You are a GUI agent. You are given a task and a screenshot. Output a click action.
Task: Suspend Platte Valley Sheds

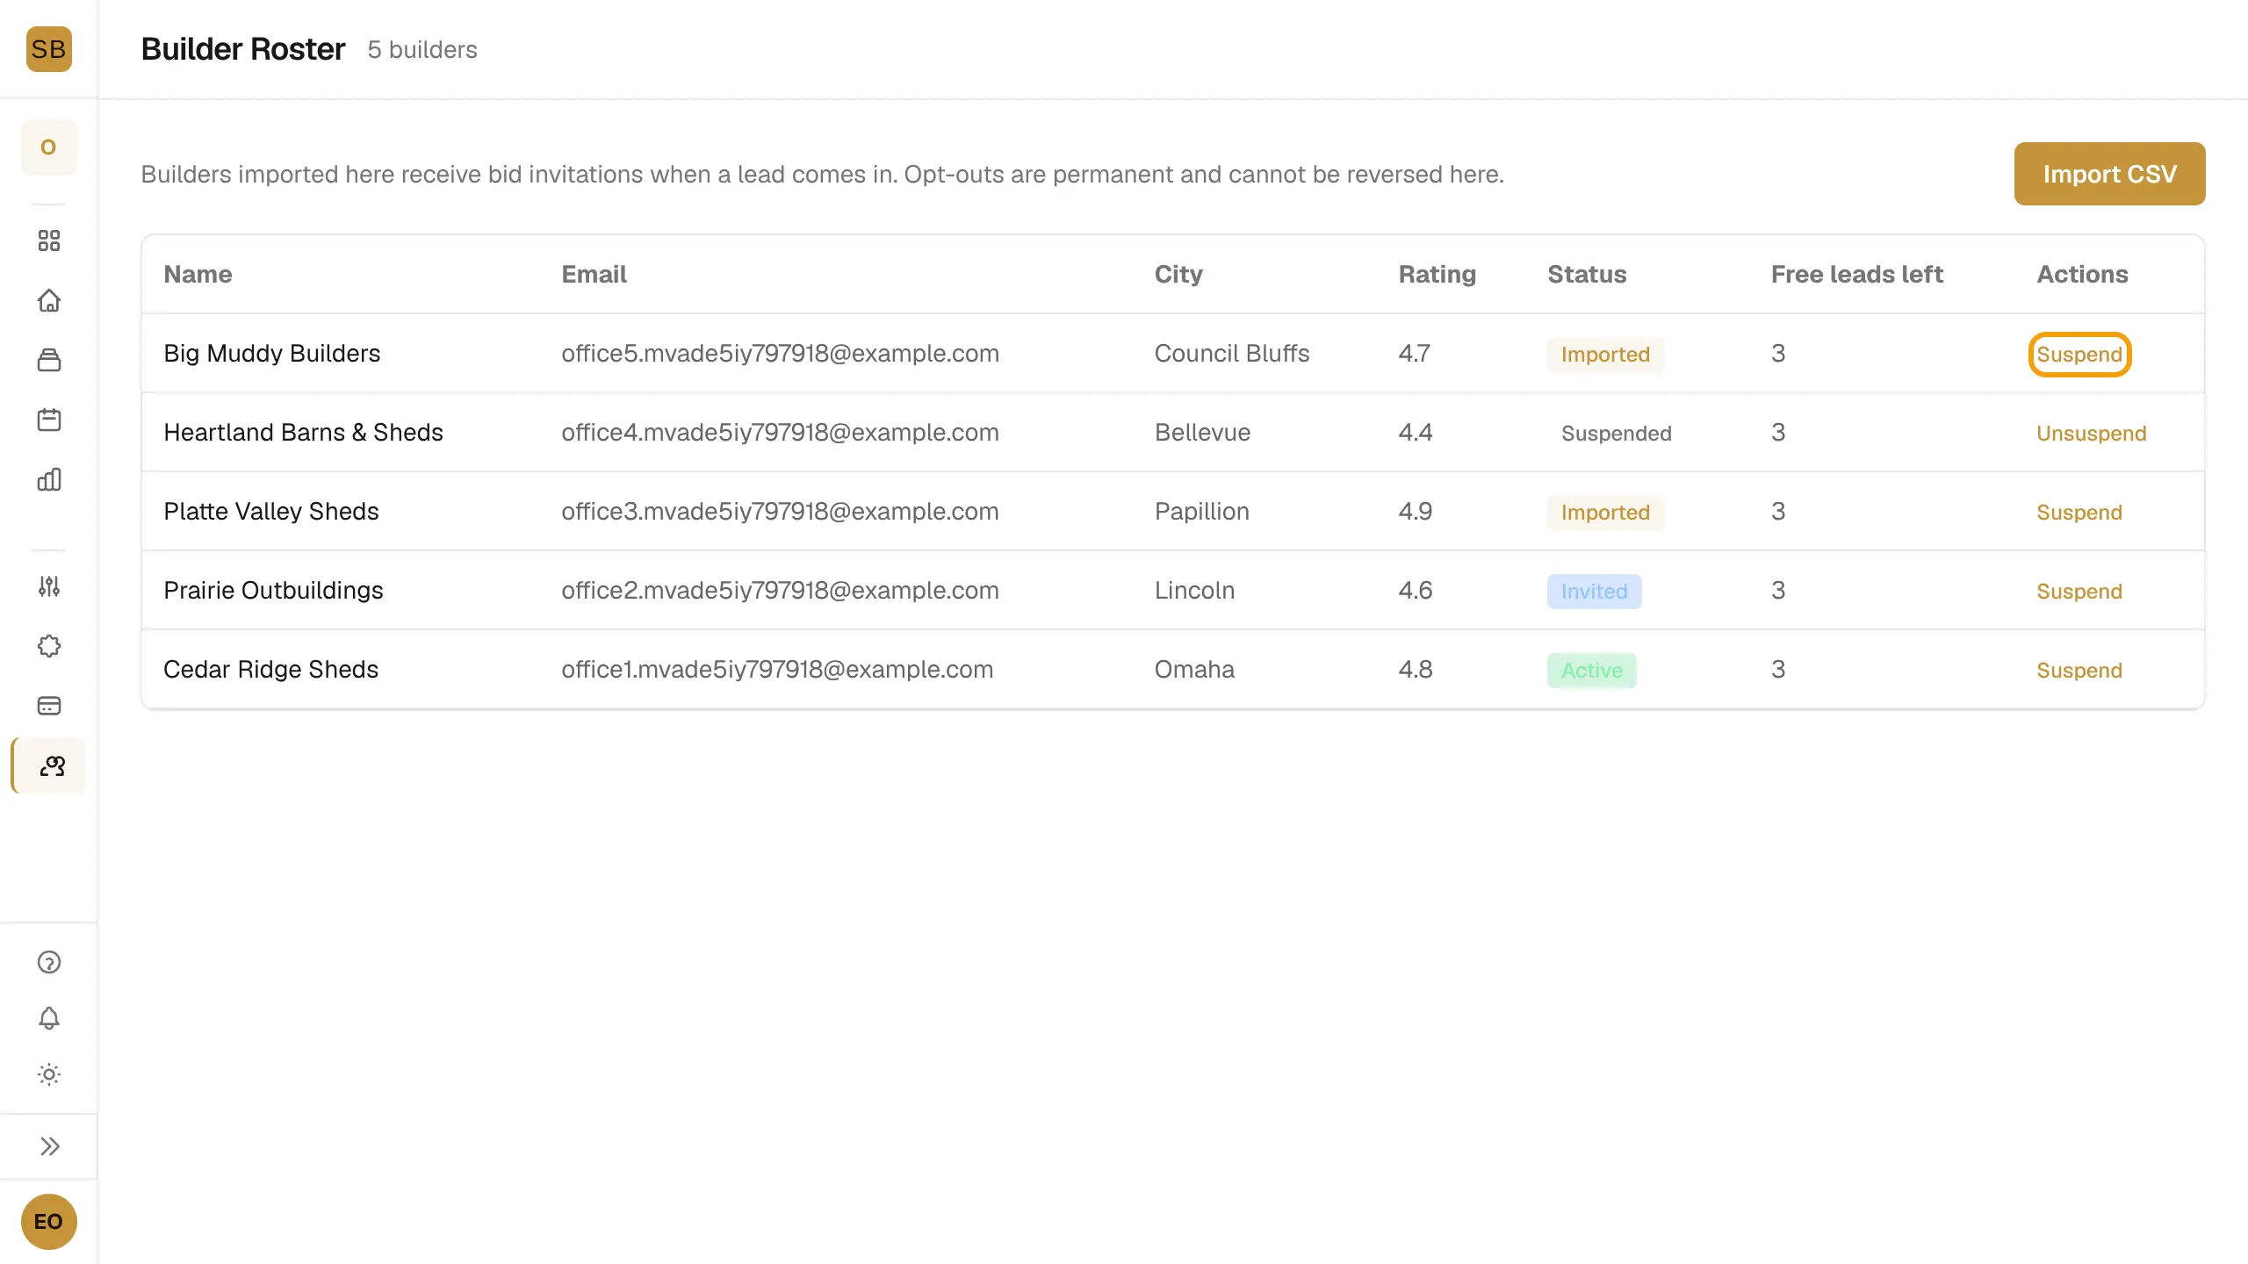click(x=2079, y=513)
